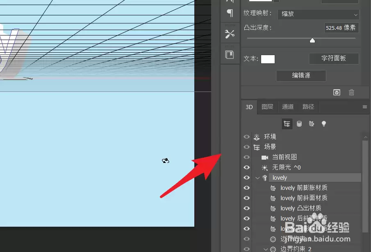This screenshot has height=252, width=371.
Task: Click the trash delete icon
Action: point(351,92)
